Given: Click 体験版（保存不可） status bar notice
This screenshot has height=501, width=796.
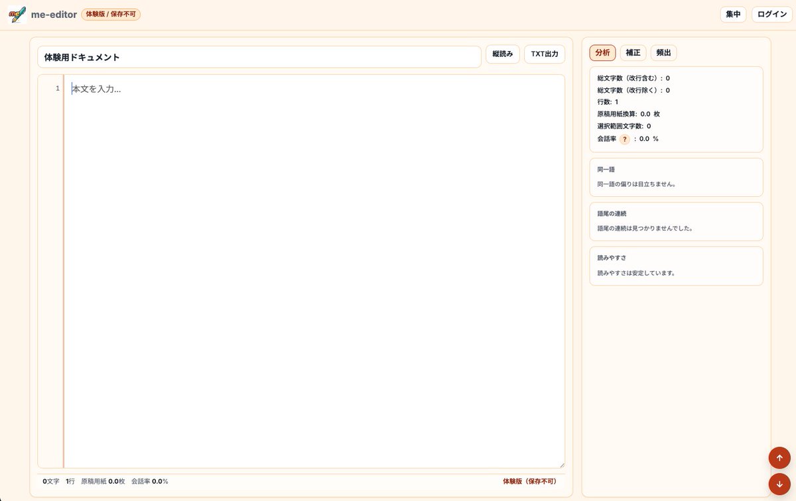Looking at the screenshot, I should (530, 481).
